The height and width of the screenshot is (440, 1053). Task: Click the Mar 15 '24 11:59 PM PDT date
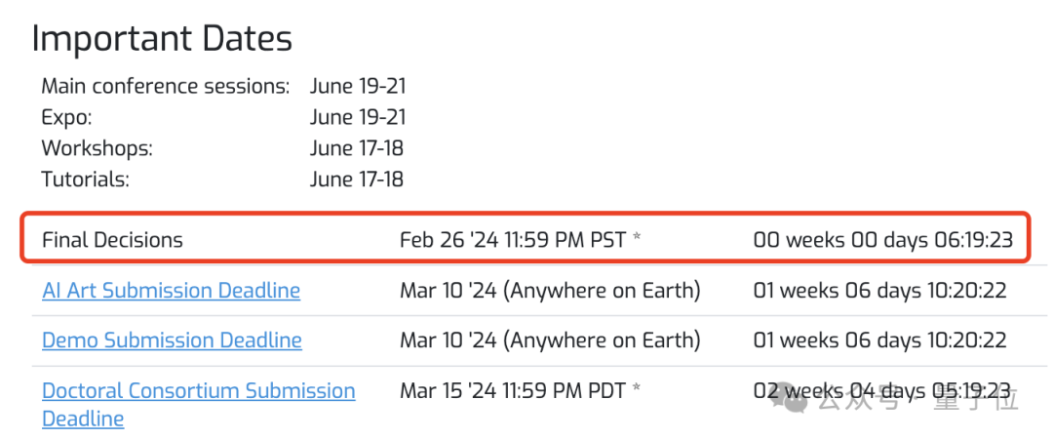(520, 391)
